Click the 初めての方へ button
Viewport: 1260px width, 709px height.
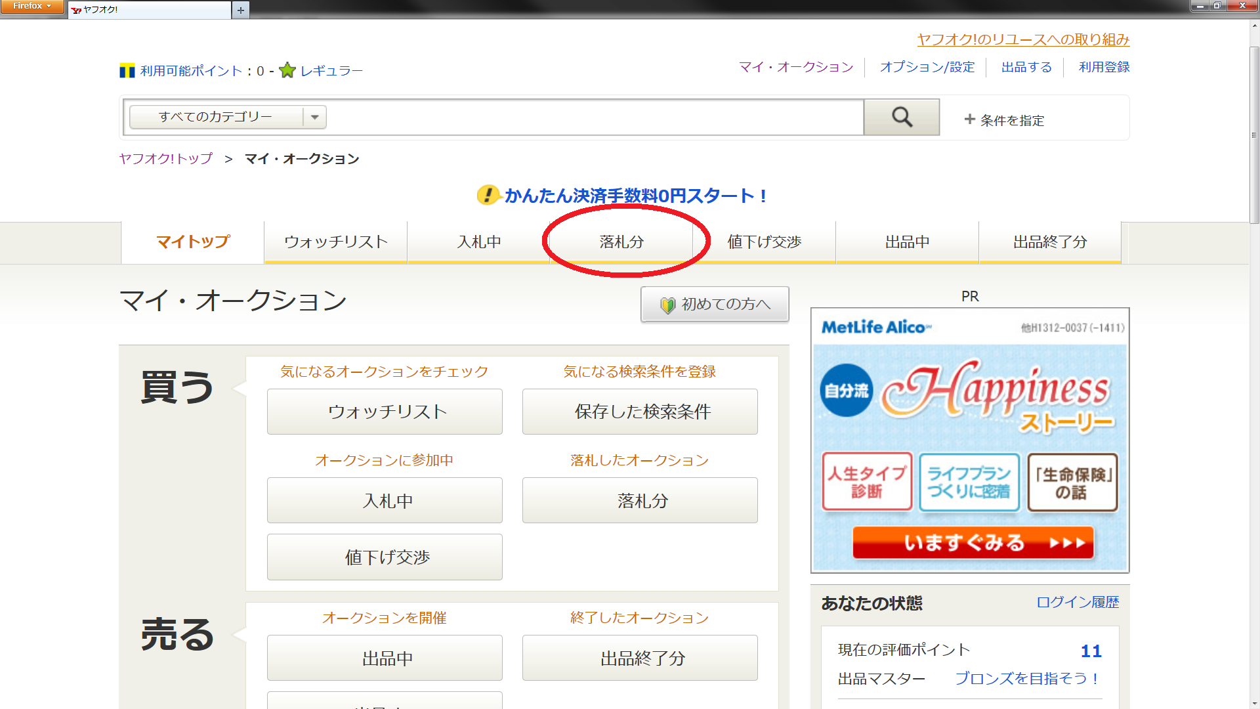click(x=715, y=305)
